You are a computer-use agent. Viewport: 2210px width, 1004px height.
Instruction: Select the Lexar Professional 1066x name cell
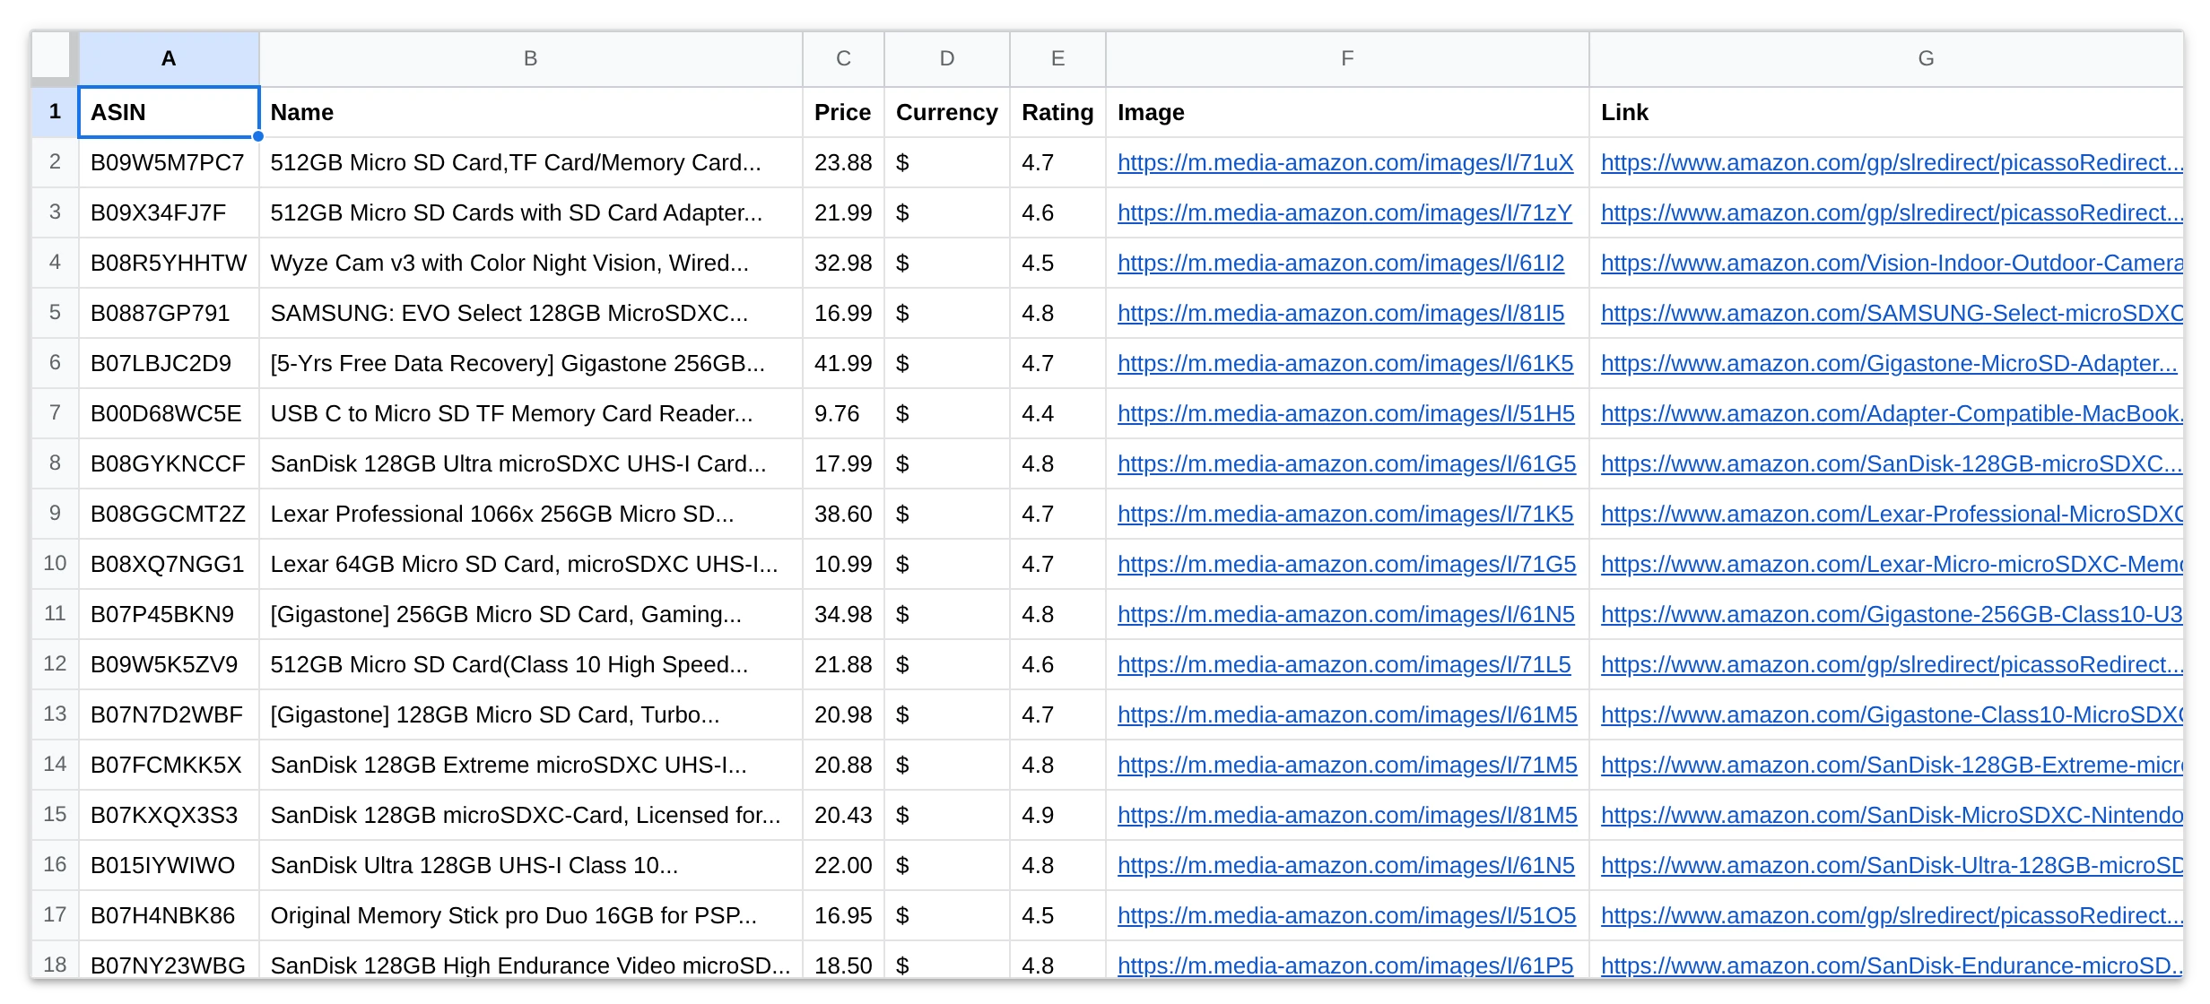[530, 514]
